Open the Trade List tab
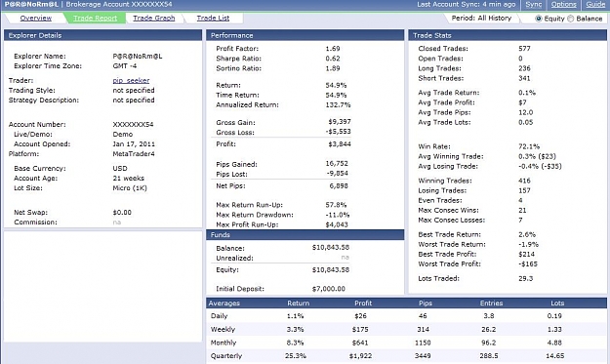The width and height of the screenshot is (610, 364). coord(213,18)
